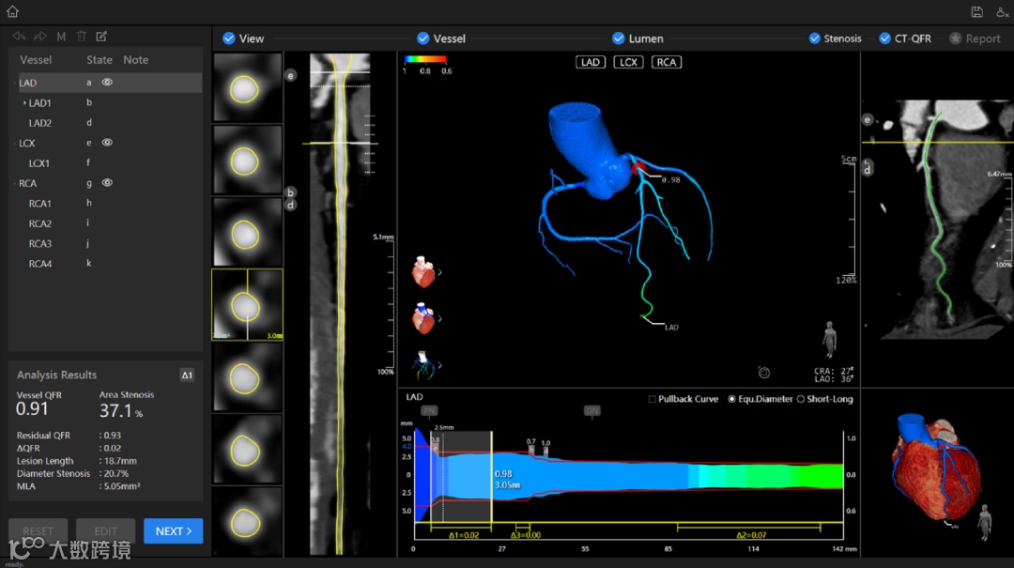Select the Short-Long radio option

tap(801, 399)
